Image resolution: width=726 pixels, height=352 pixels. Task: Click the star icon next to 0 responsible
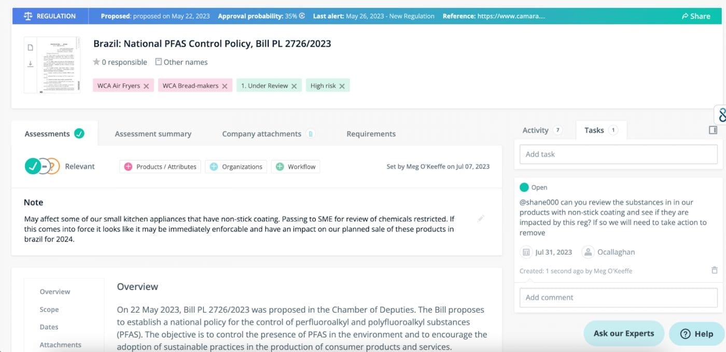point(96,62)
